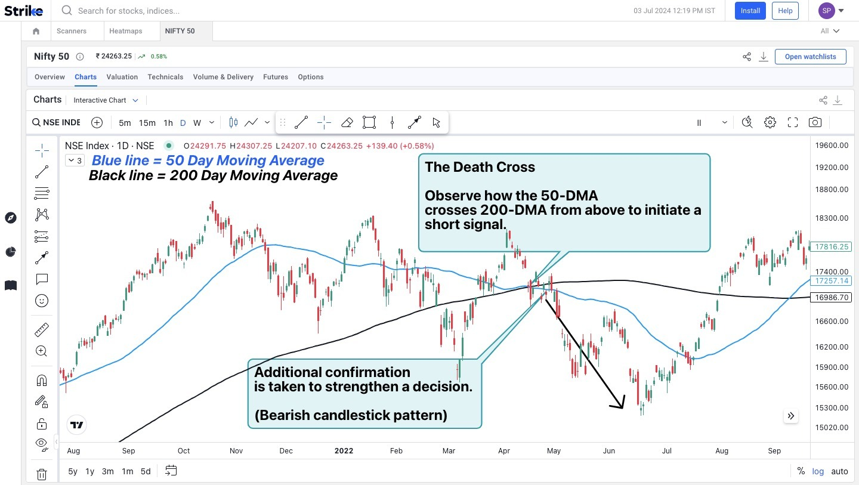Set date range to 3m
859x485 pixels.
(x=107, y=471)
